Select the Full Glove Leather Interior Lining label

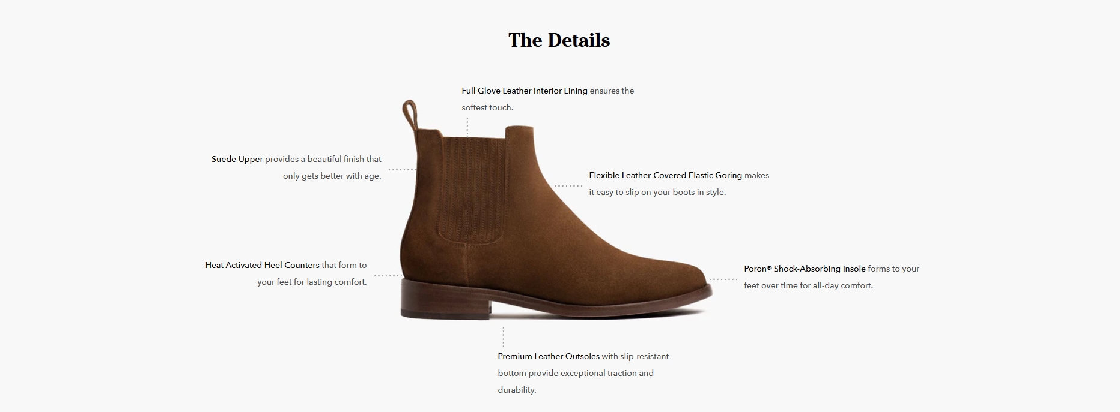pyautogui.click(x=525, y=91)
